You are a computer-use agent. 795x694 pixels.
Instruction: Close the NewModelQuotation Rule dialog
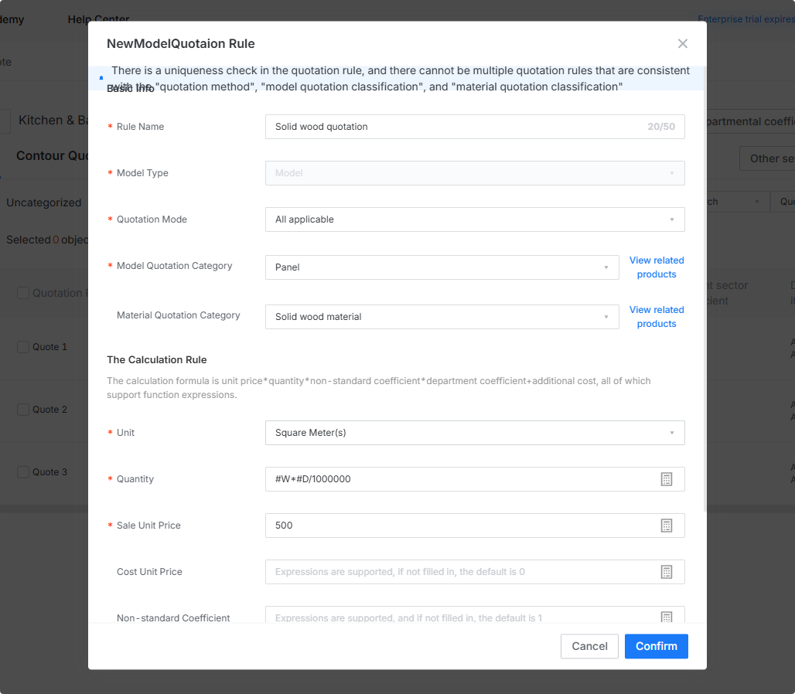pos(682,43)
